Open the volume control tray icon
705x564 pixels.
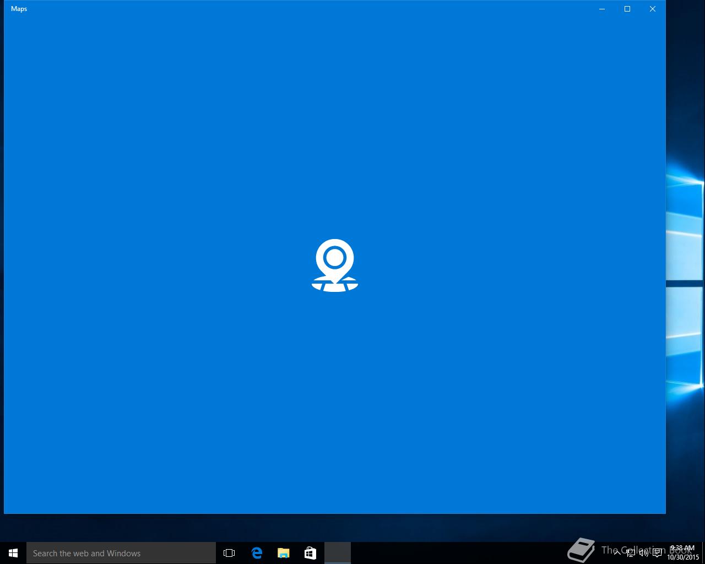[643, 553]
